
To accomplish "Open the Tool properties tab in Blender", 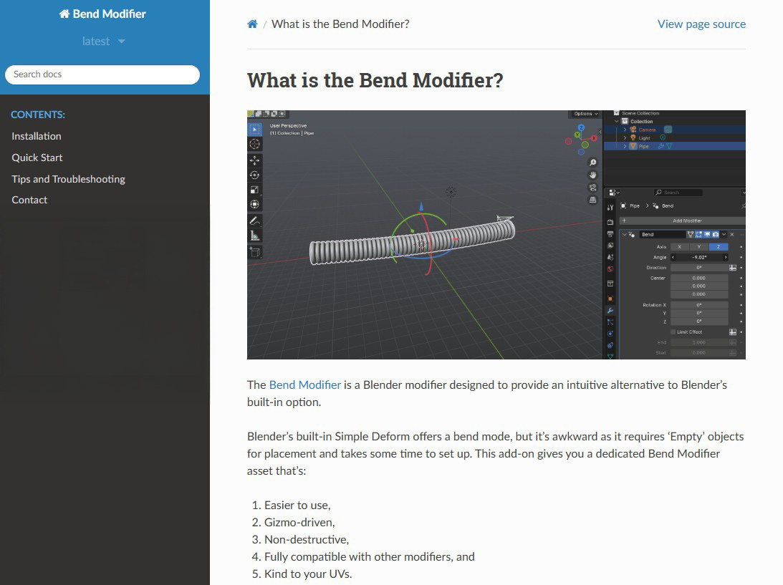I will (x=610, y=207).
